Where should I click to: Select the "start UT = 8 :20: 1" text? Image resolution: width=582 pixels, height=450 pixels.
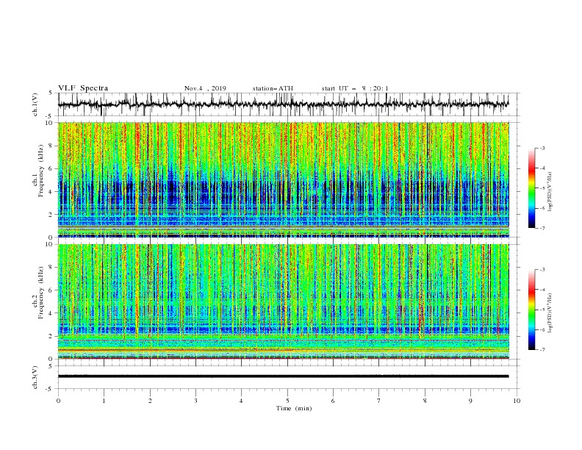pos(355,88)
